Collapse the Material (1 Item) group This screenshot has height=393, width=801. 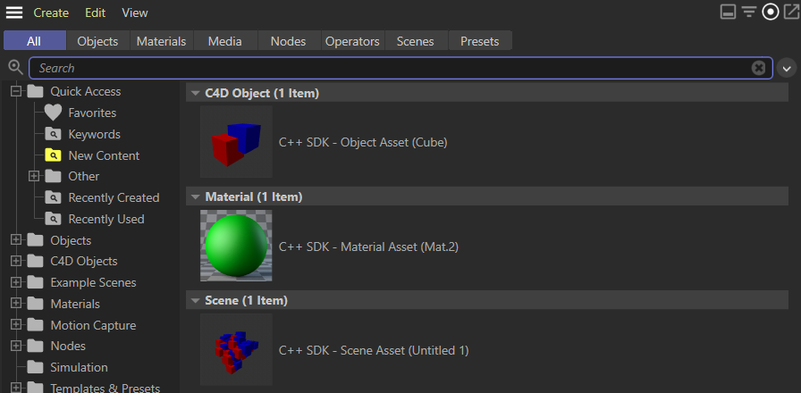click(x=195, y=196)
